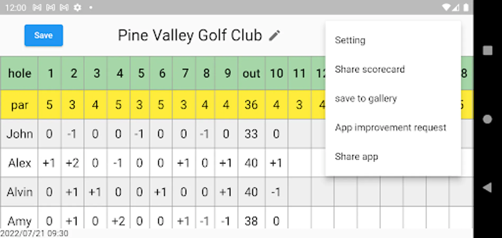Image resolution: width=502 pixels, height=238 pixels.
Task: Choose Share app menu item
Action: coord(356,157)
